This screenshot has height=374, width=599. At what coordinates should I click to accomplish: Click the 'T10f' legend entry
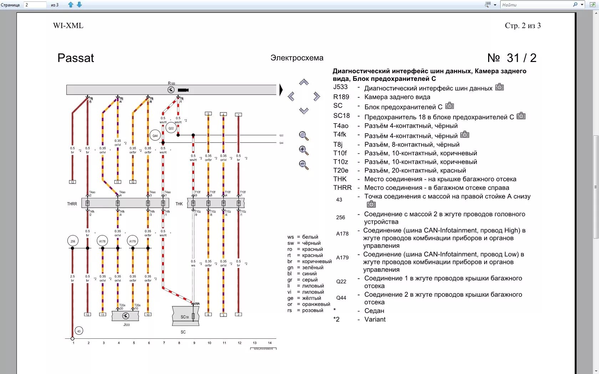point(340,153)
